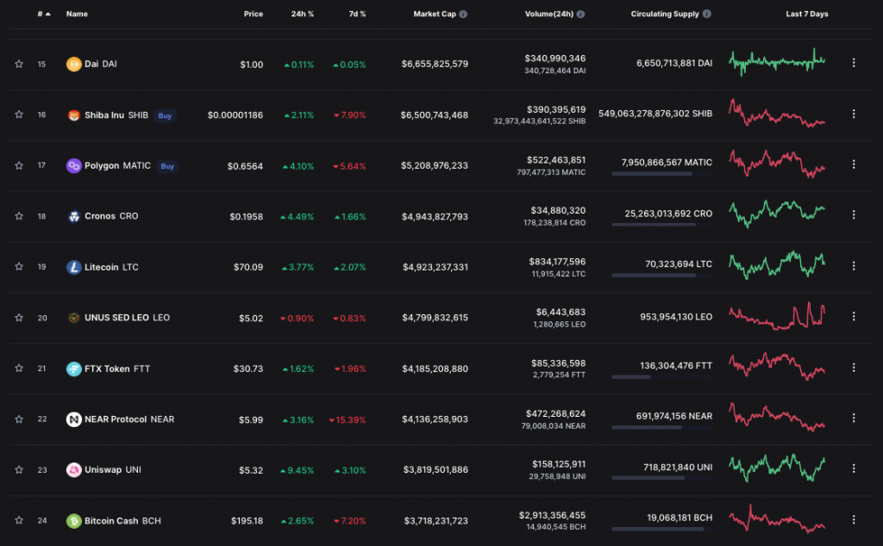Click Shiba Inu 7-day sparkline chart
Viewport: 883px width, 546px height.
coord(777,114)
